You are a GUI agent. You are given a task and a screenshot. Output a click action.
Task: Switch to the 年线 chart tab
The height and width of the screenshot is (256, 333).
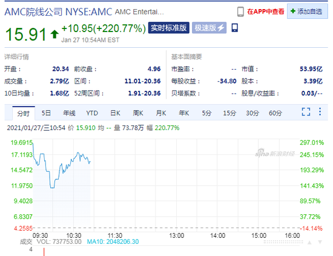(x=69, y=113)
